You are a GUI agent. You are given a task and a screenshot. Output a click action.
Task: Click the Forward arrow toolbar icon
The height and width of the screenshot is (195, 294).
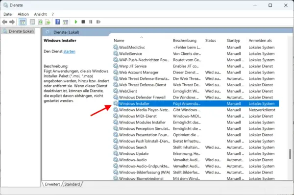[12, 22]
